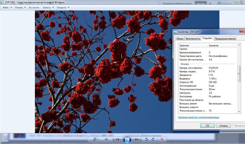This screenshot has height=144, width=245.
Task: Rotate image clockwise
Action: coord(153,139)
